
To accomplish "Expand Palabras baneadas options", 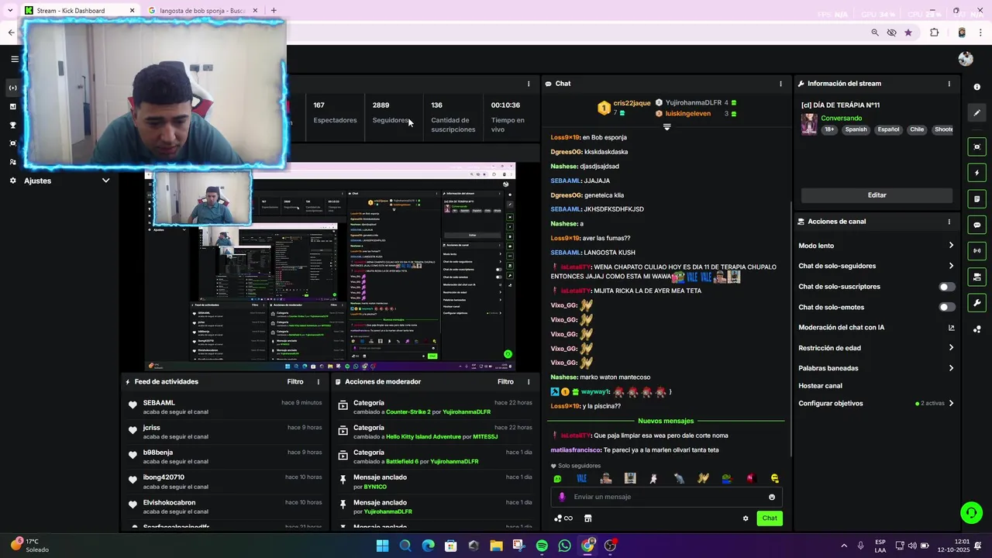I will pyautogui.click(x=951, y=368).
